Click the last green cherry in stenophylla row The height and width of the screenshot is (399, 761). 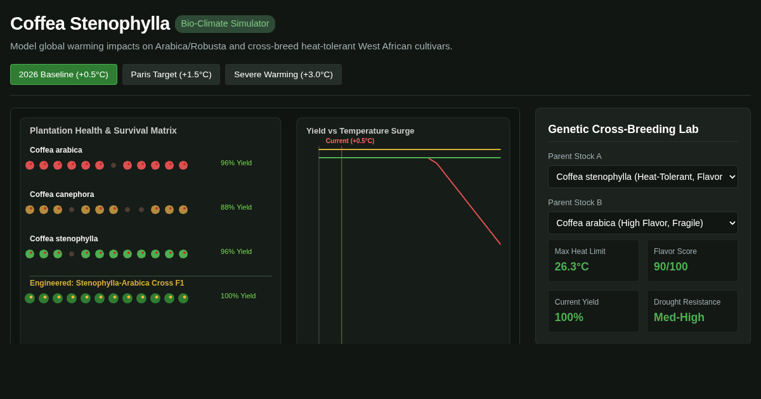tap(183, 254)
